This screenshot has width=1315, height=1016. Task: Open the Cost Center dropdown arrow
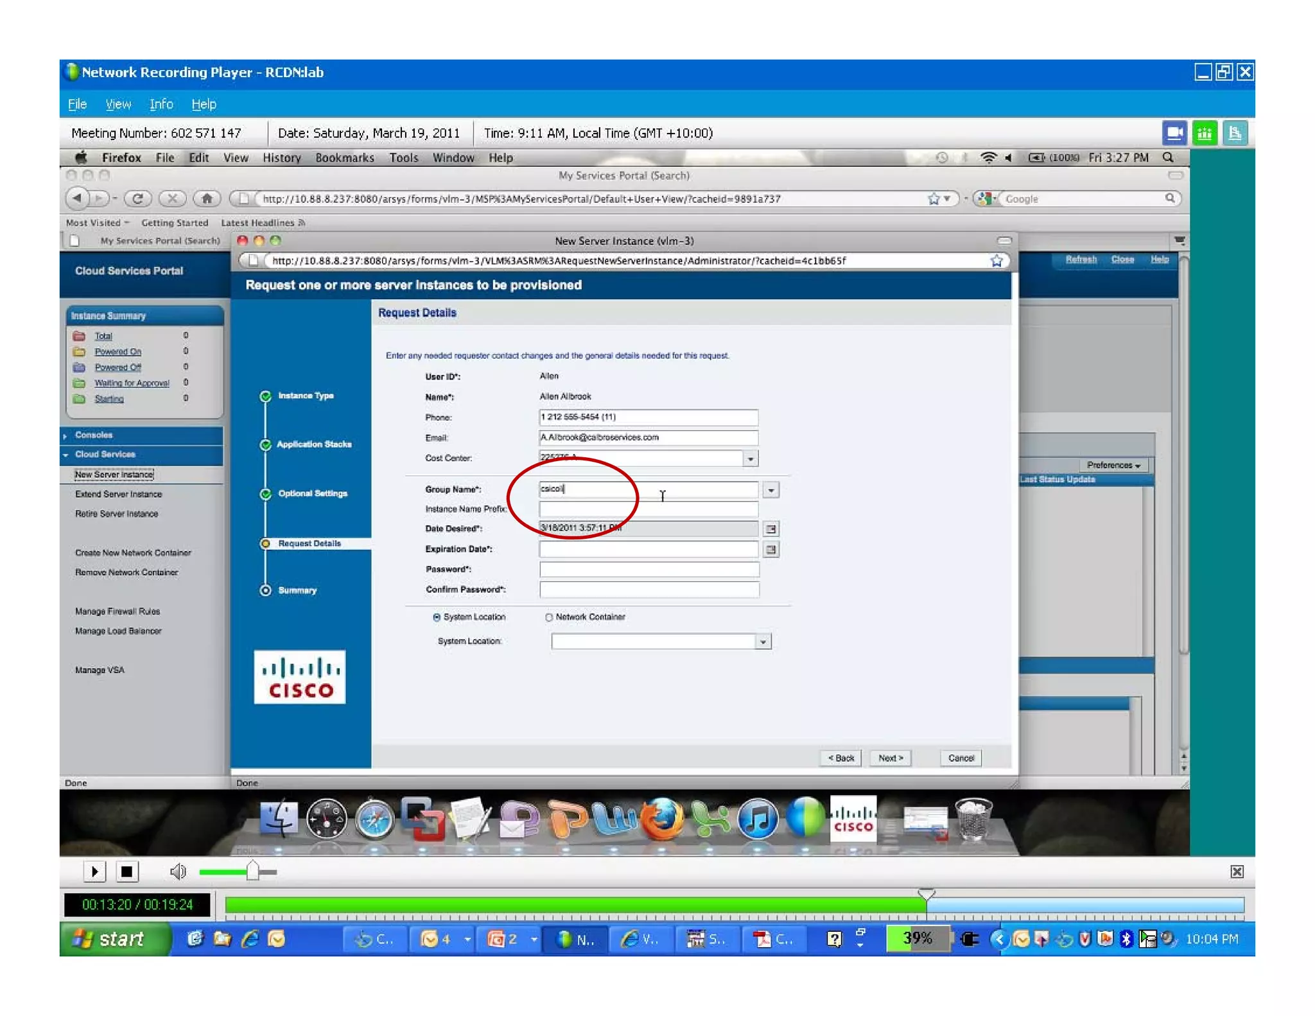[750, 459]
